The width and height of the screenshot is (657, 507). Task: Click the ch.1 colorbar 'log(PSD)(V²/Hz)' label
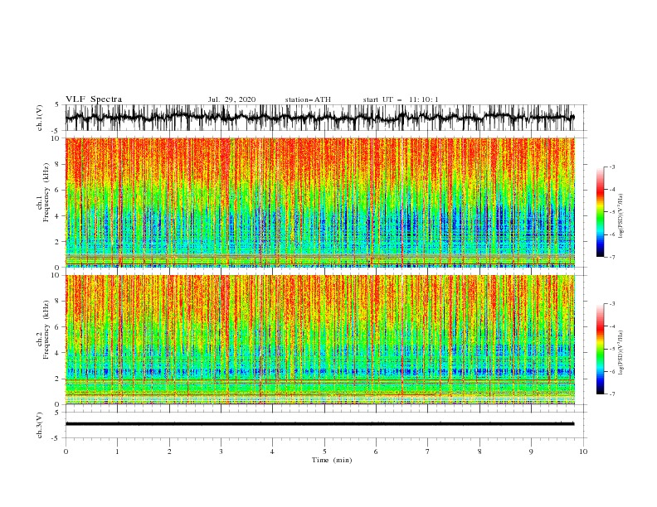pyautogui.click(x=620, y=216)
